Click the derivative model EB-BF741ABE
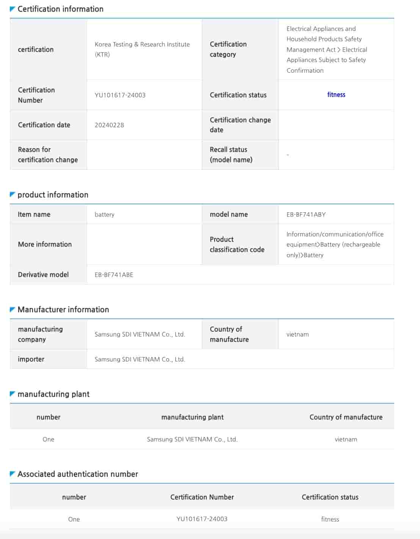420x539 pixels. pos(114,275)
